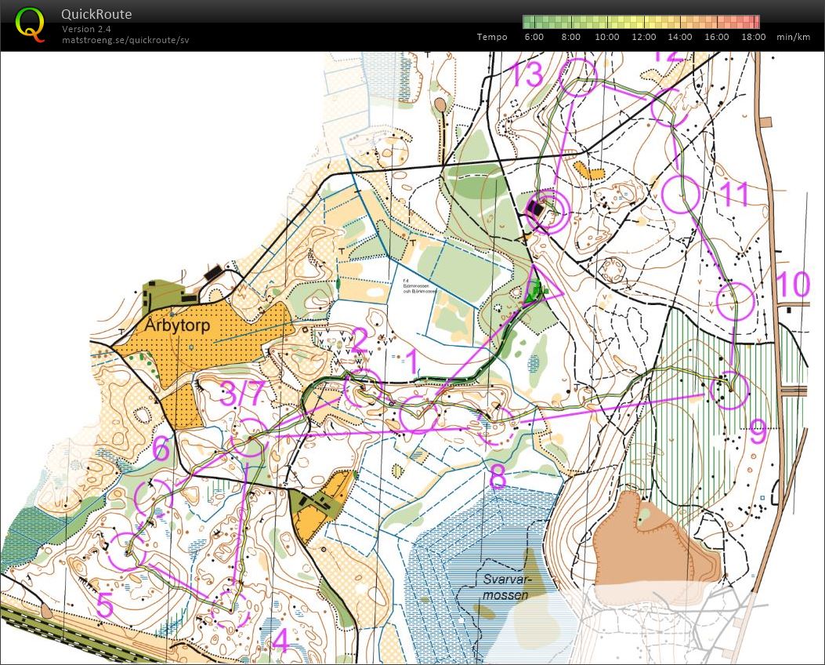825x665 pixels.
Task: Click control number 4 label
Action: click(281, 641)
